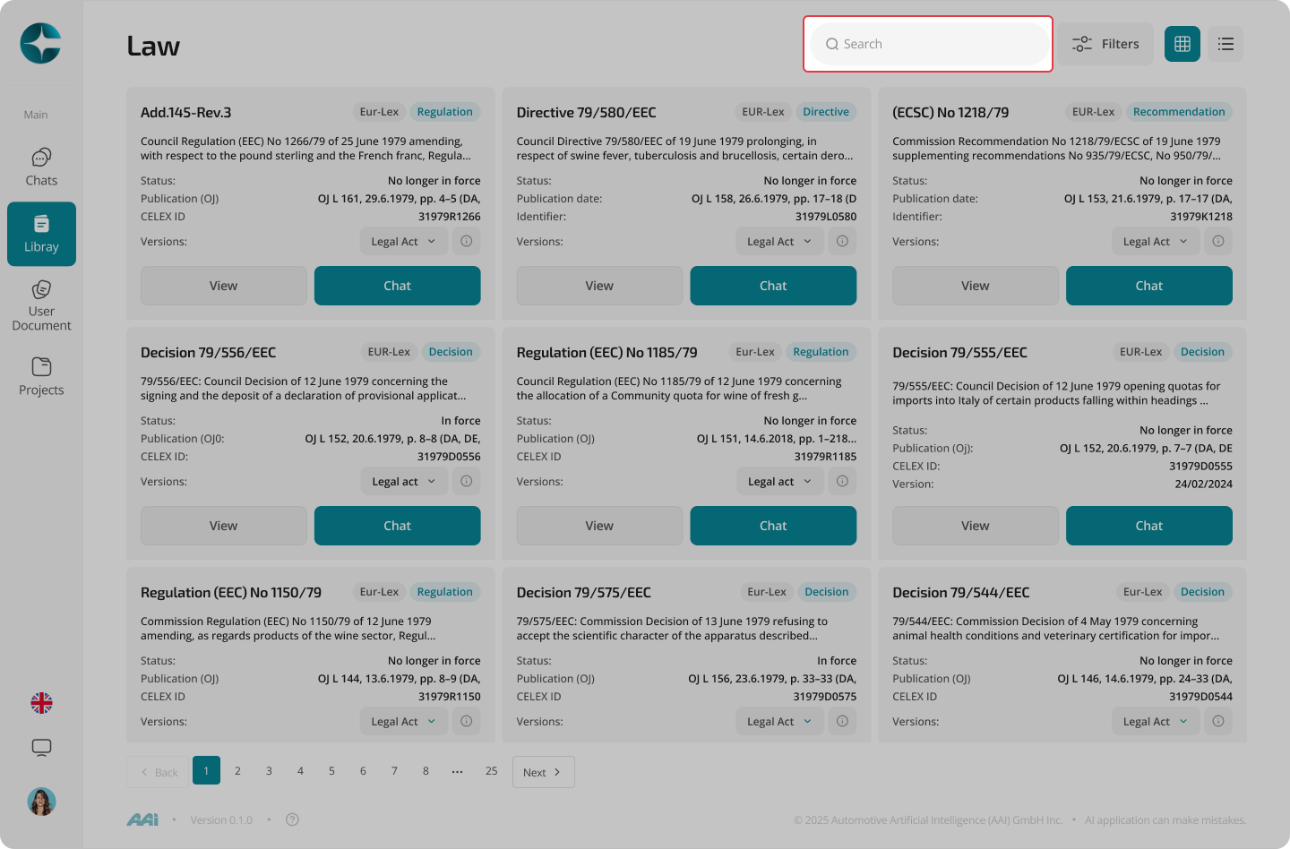
Task: Expand Legal act dropdown on Decision 79/556/EEC
Action: click(x=404, y=481)
